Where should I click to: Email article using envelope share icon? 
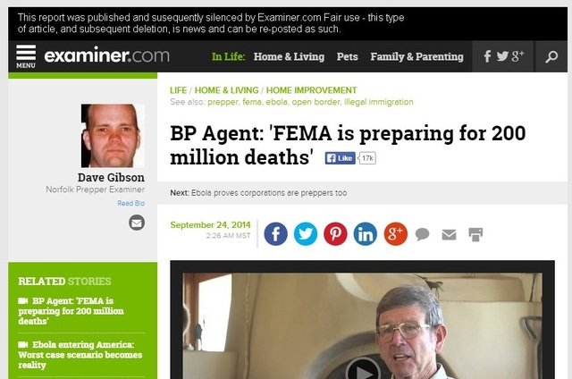449,234
